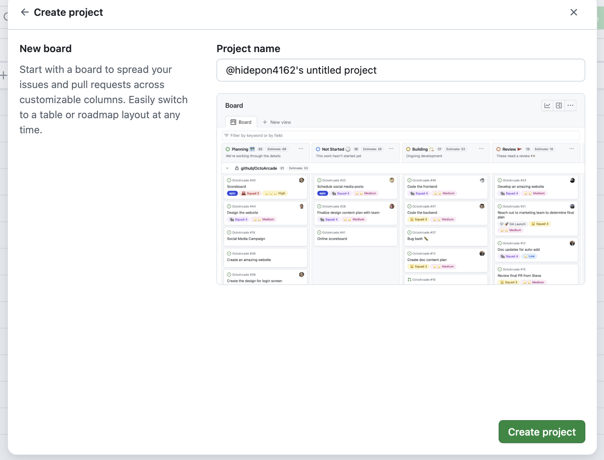Collapse the github/OctoArcade group chevron
The height and width of the screenshot is (460, 604).
pyautogui.click(x=227, y=168)
